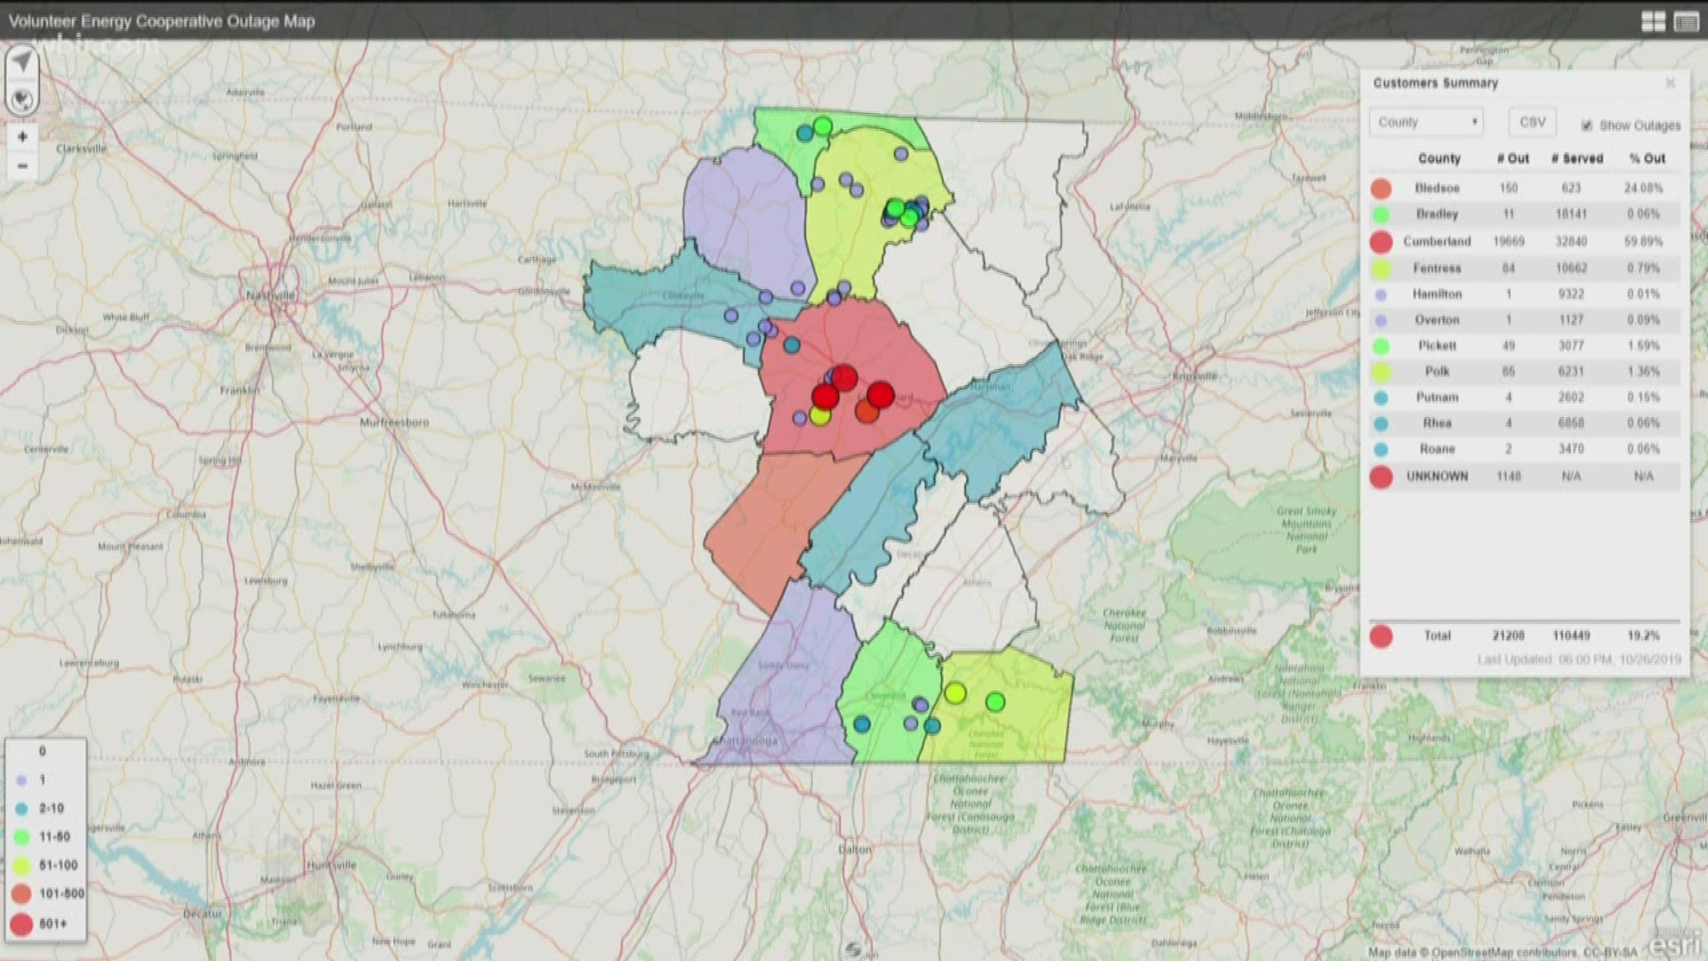
Task: Click the purple dot beside Hamilton
Action: (x=1381, y=294)
